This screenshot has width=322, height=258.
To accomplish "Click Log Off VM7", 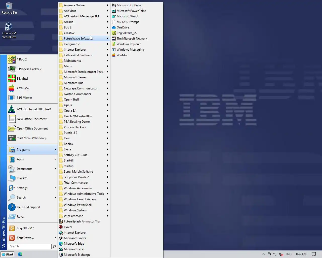I will click(32, 228).
